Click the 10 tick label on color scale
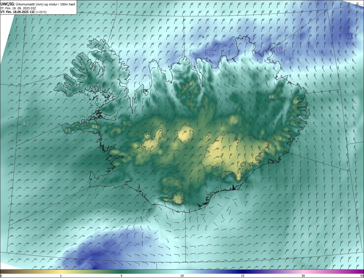Image resolution: width=364 pixels, height=278 pixels. pos(182,276)
